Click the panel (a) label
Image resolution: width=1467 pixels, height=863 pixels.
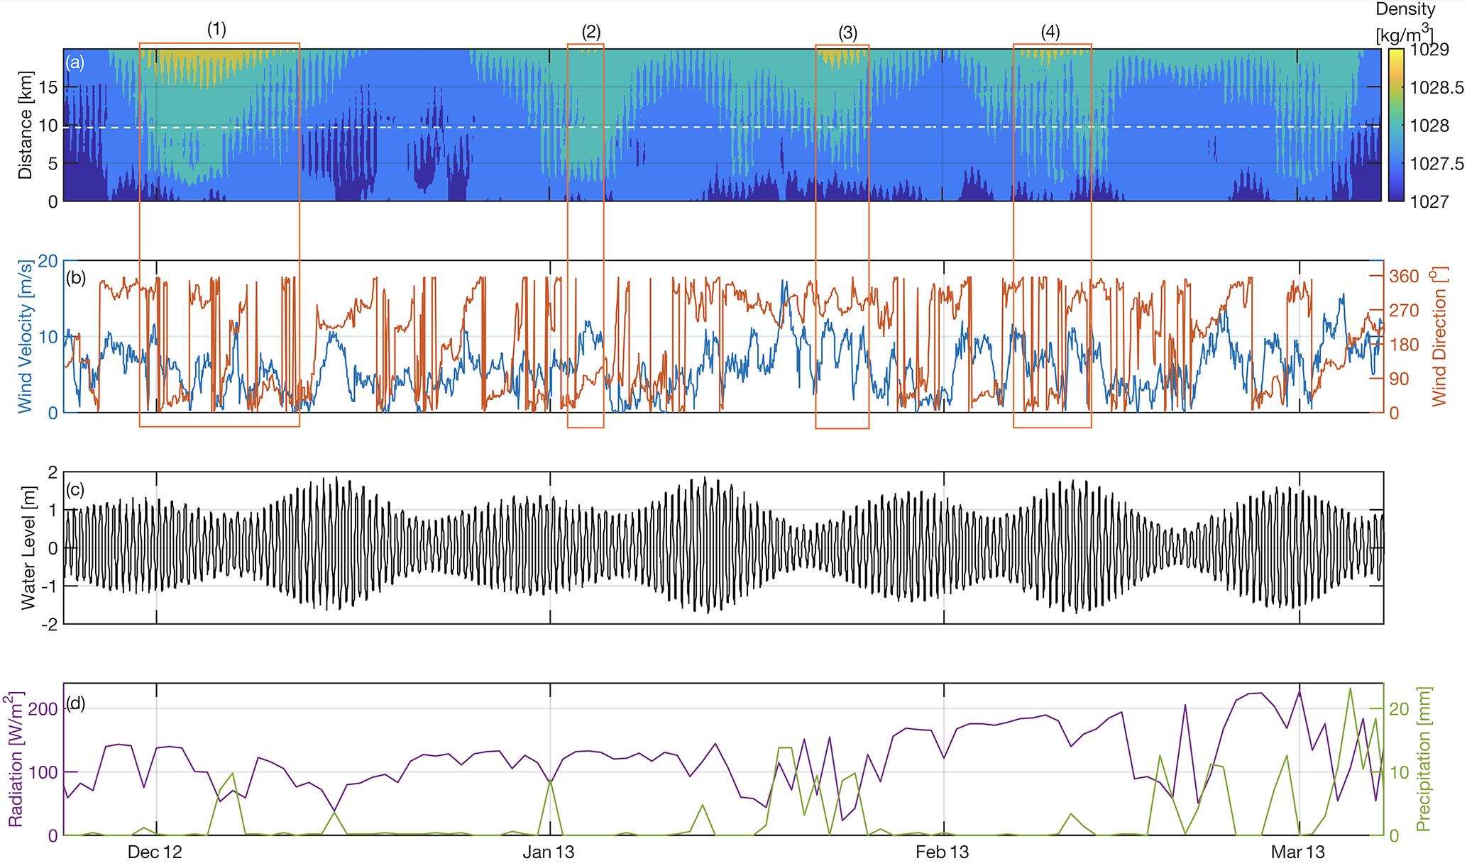(75, 62)
